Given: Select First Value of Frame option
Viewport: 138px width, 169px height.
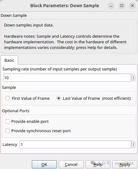Looking at the screenshot, I should click(8, 98).
